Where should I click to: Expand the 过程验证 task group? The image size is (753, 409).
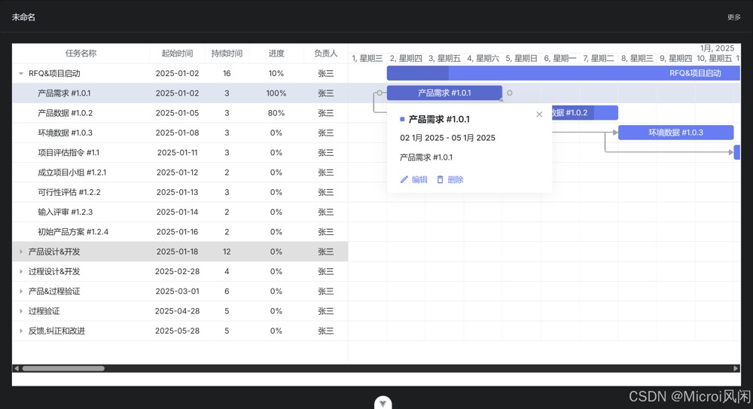point(20,311)
